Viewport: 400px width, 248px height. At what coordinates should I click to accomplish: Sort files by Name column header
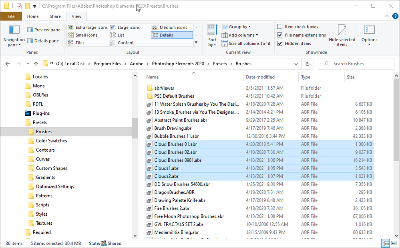194,77
